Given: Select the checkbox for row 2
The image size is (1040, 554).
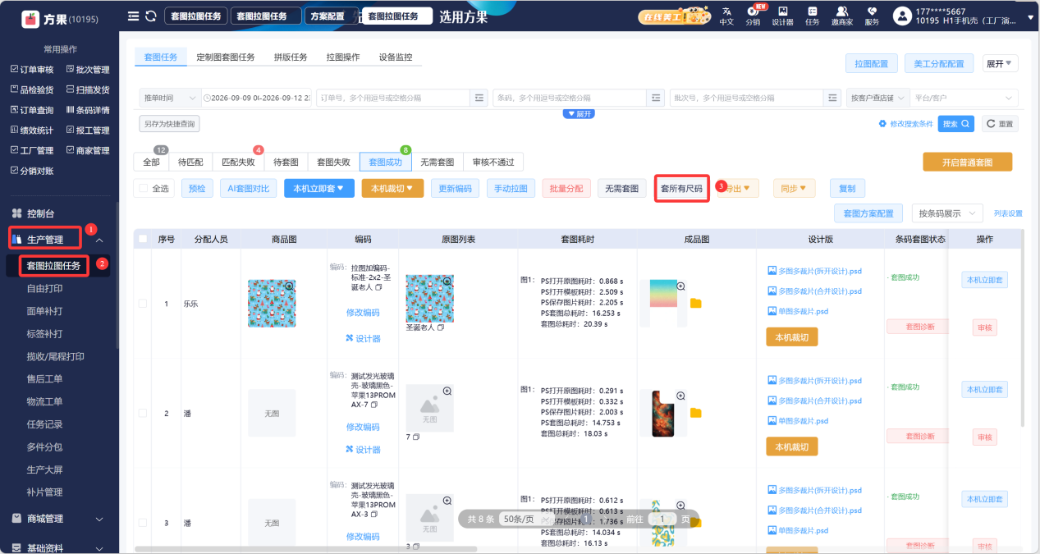Looking at the screenshot, I should coord(144,414).
